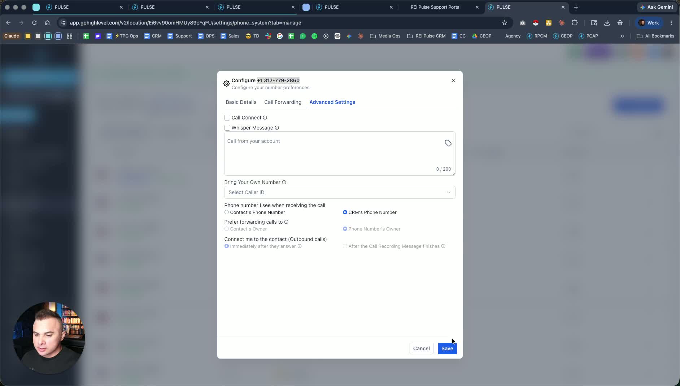Click the Call Connect info icon
Viewport: 680px width, 386px height.
click(265, 118)
